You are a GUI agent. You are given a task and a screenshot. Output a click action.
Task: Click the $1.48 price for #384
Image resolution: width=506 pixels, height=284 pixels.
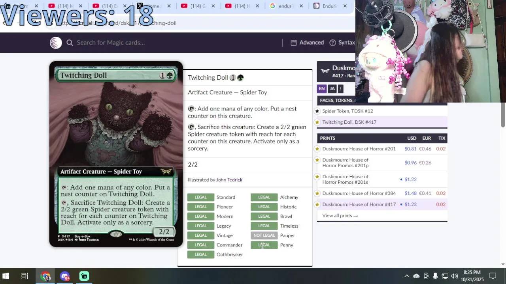[410, 193]
